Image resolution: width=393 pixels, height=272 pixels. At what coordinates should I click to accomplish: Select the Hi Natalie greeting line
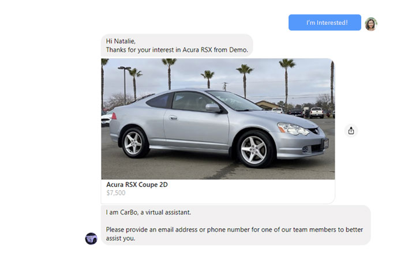click(121, 41)
